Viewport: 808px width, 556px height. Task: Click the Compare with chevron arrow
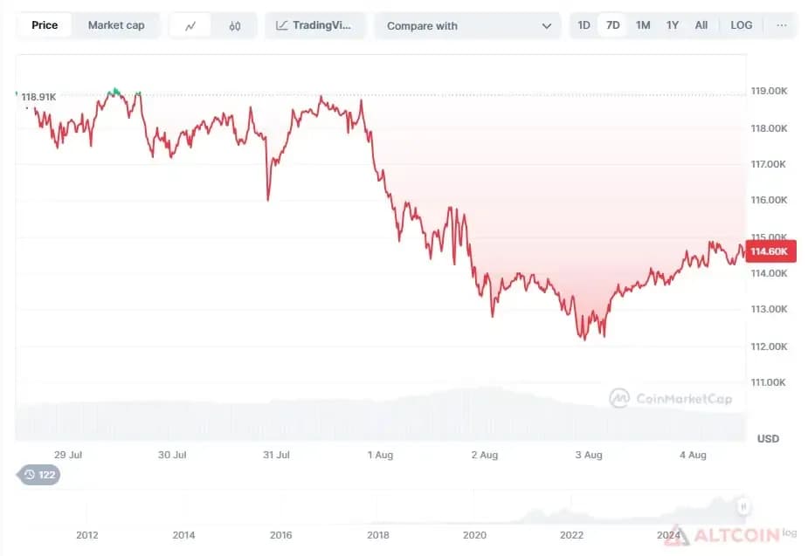[x=547, y=26]
